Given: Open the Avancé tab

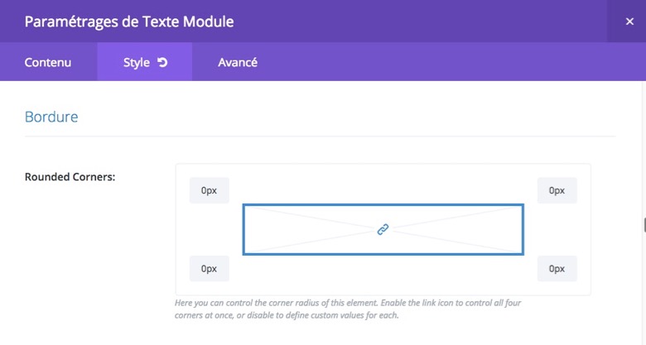Looking at the screenshot, I should 238,62.
